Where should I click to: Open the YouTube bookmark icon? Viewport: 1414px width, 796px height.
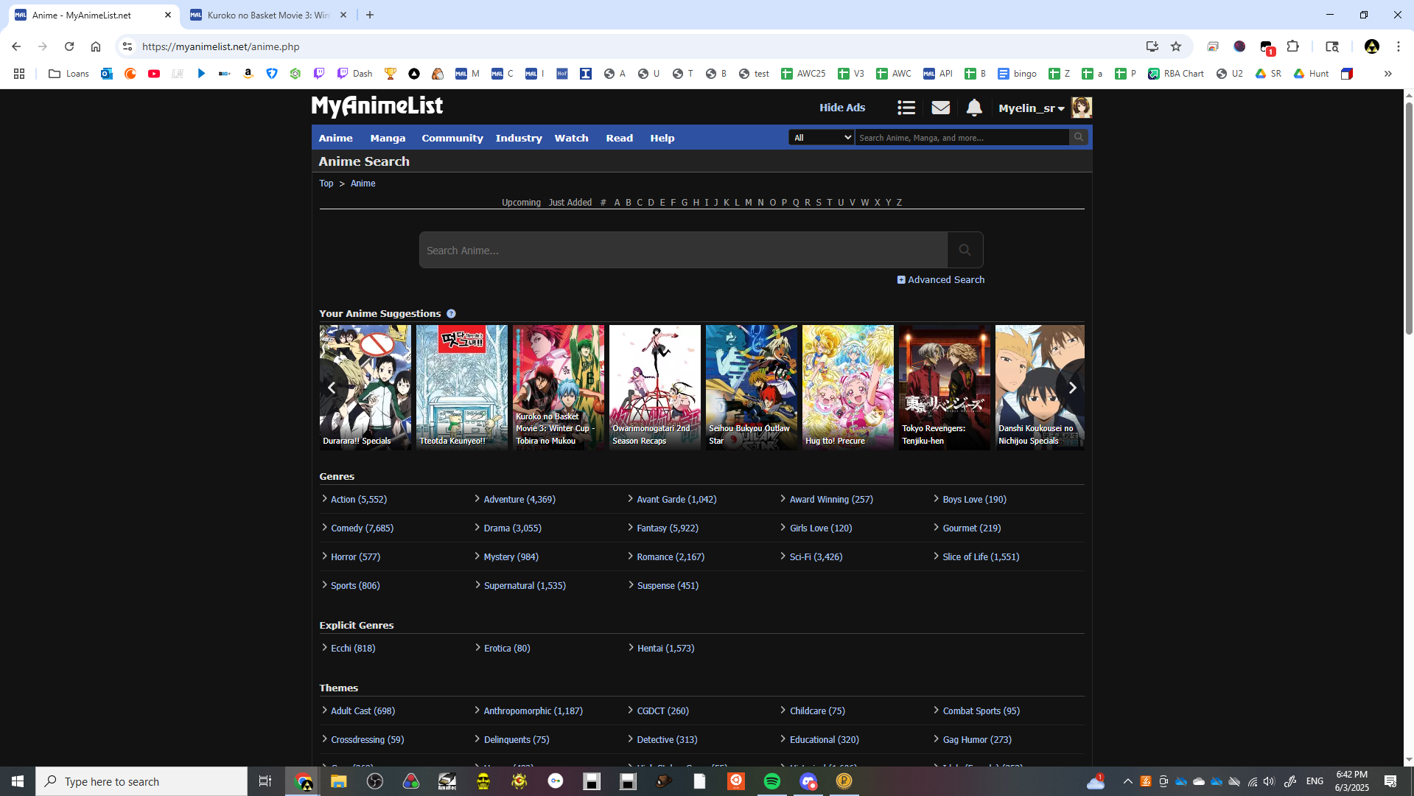click(x=154, y=74)
